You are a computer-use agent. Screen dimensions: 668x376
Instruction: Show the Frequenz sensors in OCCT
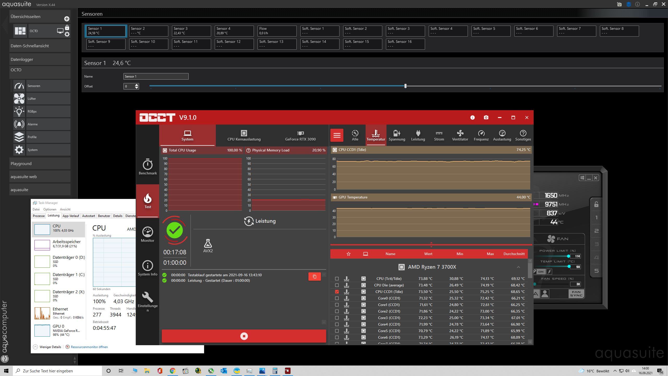click(481, 135)
